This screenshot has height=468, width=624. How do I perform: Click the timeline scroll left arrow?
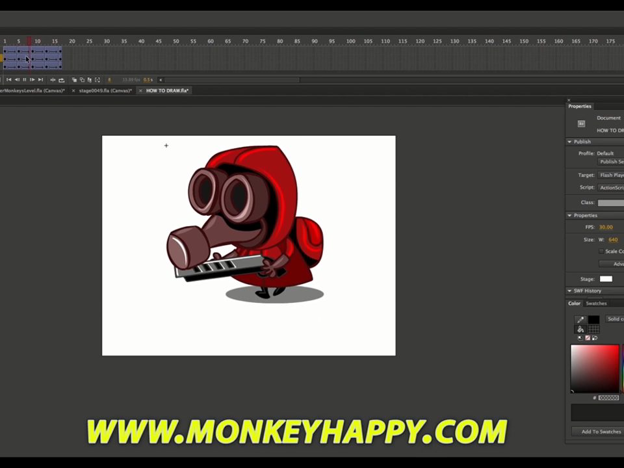(161, 80)
